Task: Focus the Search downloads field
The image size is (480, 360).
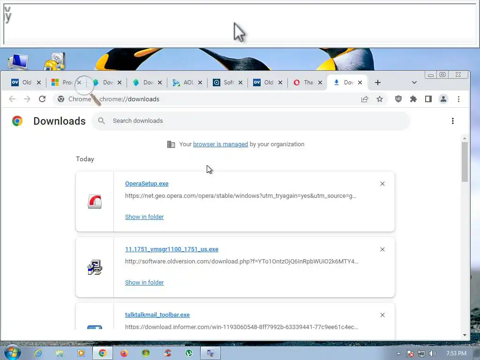Action: (x=251, y=121)
